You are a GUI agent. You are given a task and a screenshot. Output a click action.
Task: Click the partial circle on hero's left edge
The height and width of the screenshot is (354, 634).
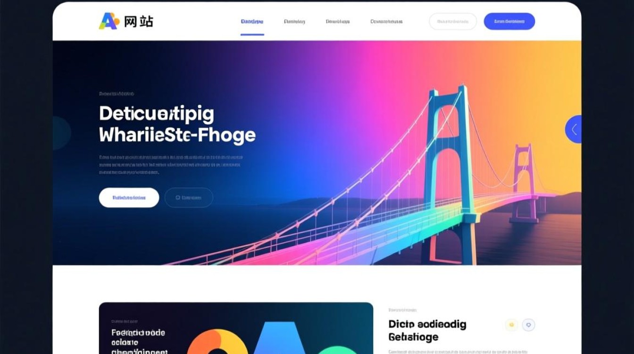tap(62, 133)
